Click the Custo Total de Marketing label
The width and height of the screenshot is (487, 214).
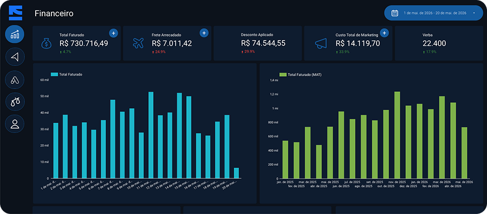tap(357, 35)
